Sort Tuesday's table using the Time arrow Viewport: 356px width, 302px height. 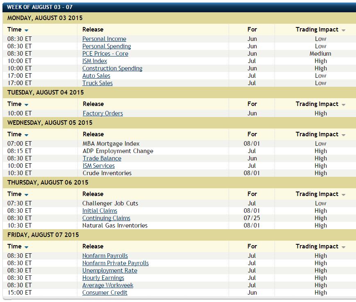[27, 105]
